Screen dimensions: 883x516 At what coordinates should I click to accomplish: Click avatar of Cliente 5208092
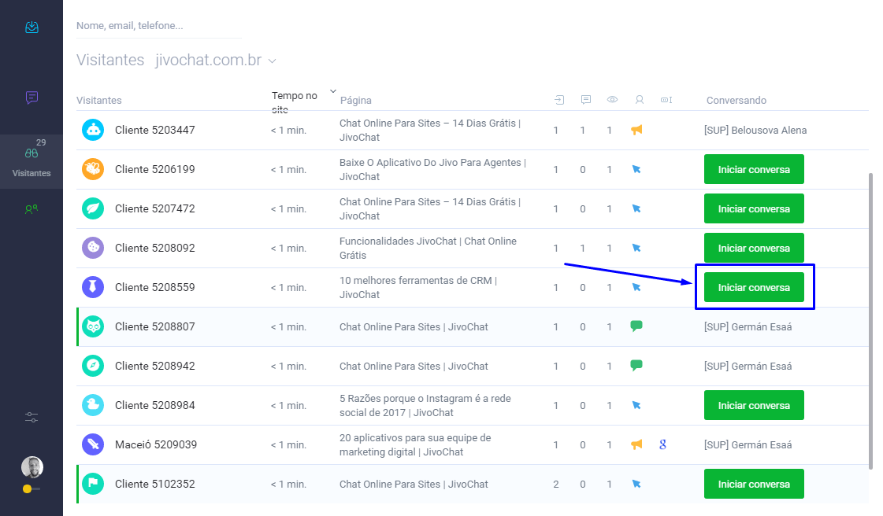[x=93, y=248]
